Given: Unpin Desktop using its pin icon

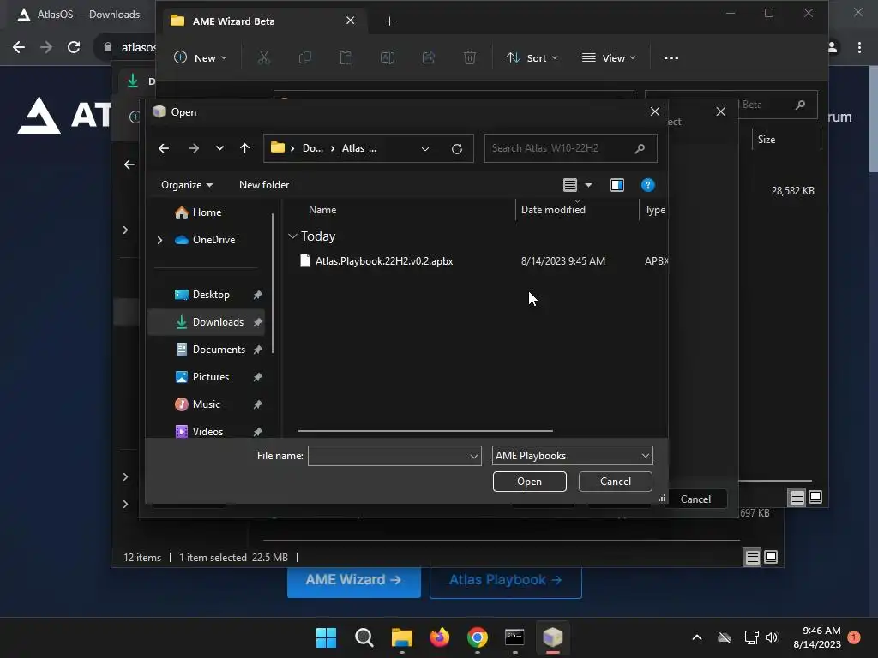Looking at the screenshot, I should click(x=257, y=295).
